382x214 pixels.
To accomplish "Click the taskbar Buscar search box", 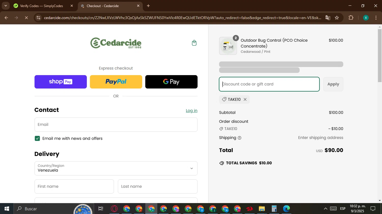I will click(x=53, y=209).
